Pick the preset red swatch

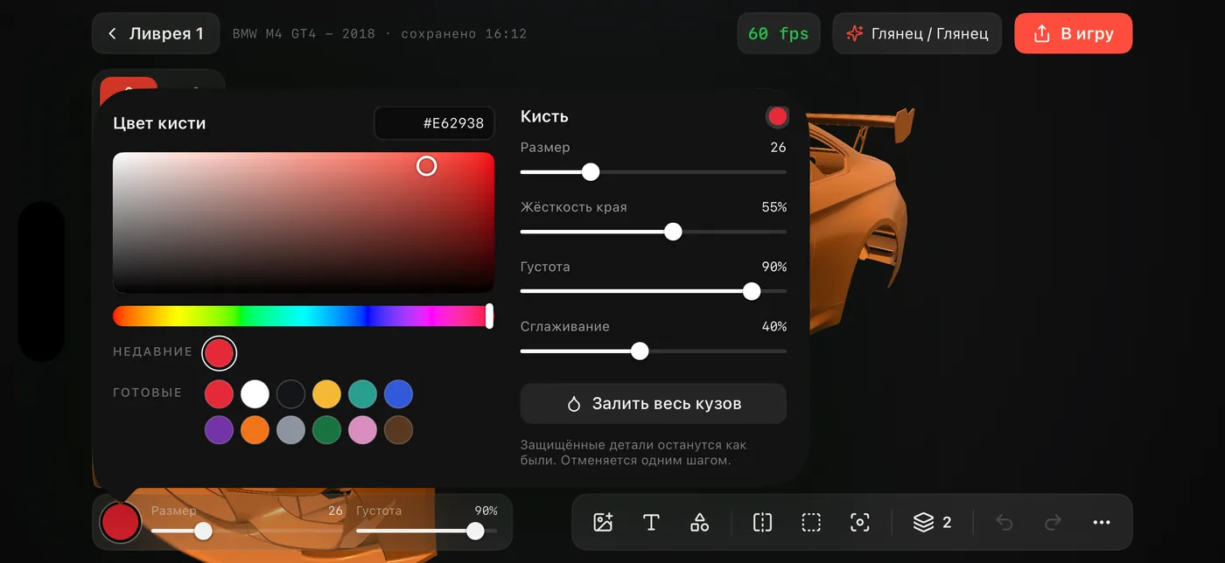[x=219, y=394]
